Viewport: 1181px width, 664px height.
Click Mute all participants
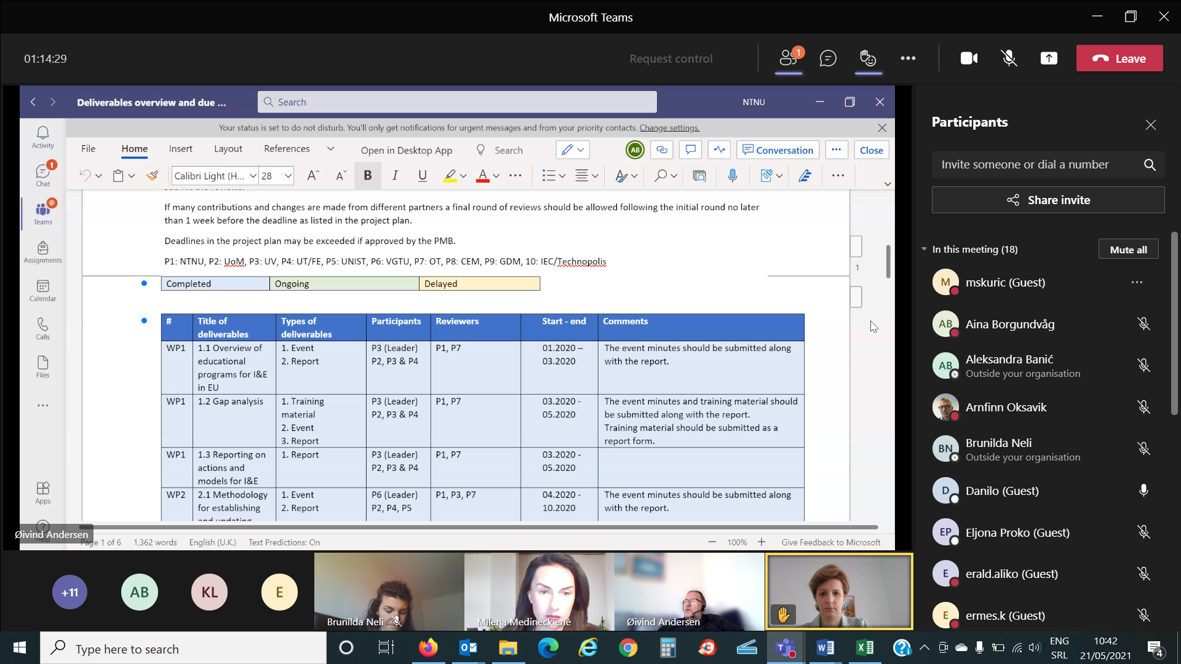(1128, 249)
